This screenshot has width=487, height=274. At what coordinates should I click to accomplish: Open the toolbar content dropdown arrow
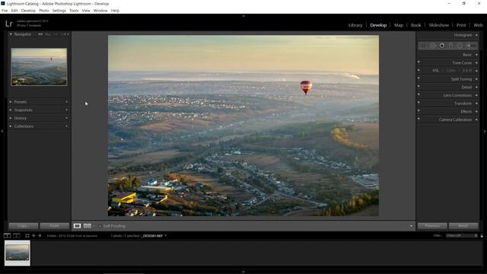coord(411,226)
